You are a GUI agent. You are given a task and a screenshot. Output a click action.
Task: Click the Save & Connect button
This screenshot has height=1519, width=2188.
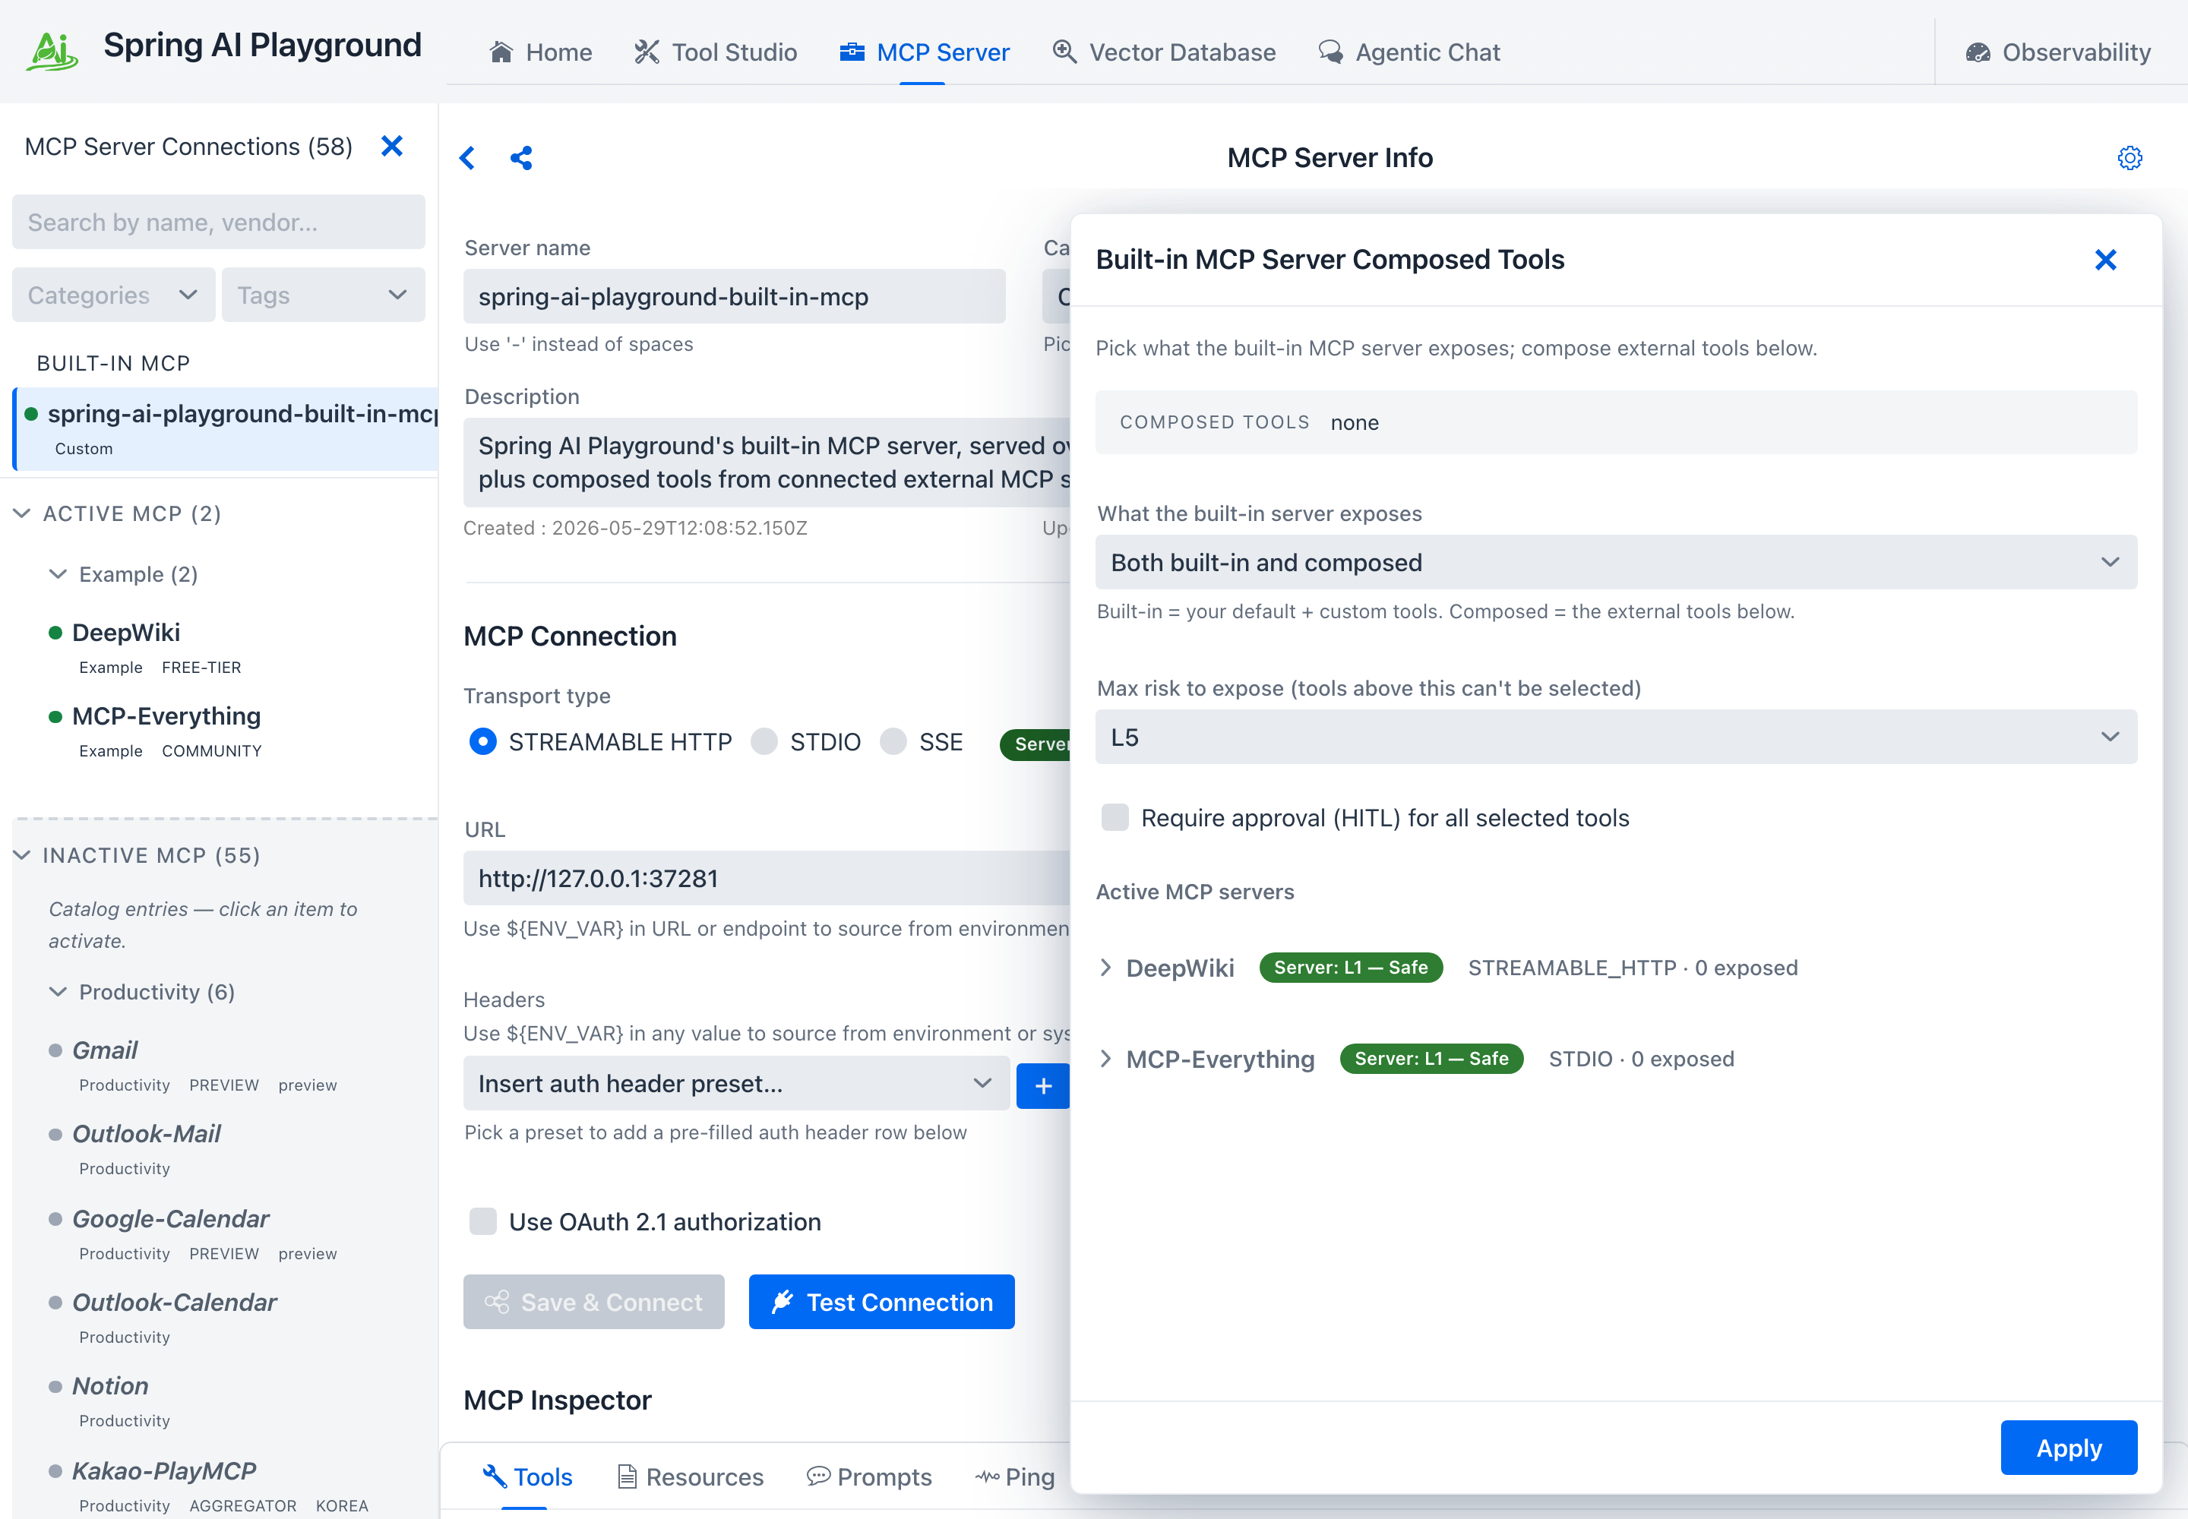[593, 1301]
